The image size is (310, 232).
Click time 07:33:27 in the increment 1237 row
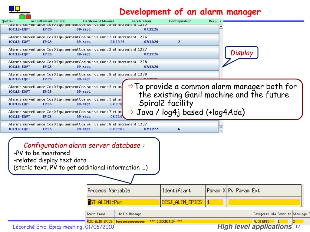pyautogui.click(x=151, y=129)
